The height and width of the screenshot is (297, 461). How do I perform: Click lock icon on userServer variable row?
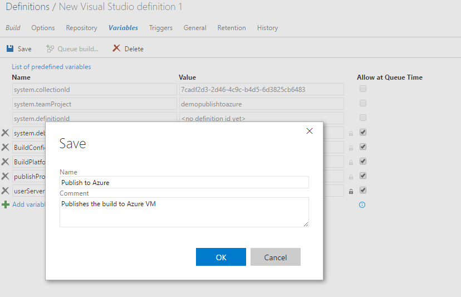351,191
